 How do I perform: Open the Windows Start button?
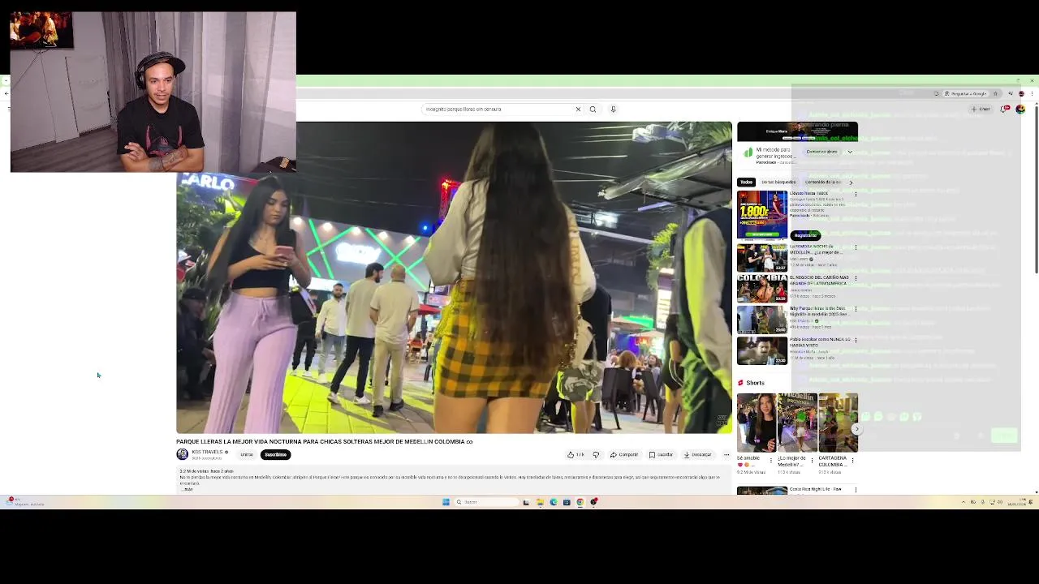coord(446,502)
